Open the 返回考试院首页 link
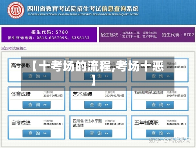Image resolution: width=196 pixels, height=148 pixels. tap(14, 48)
